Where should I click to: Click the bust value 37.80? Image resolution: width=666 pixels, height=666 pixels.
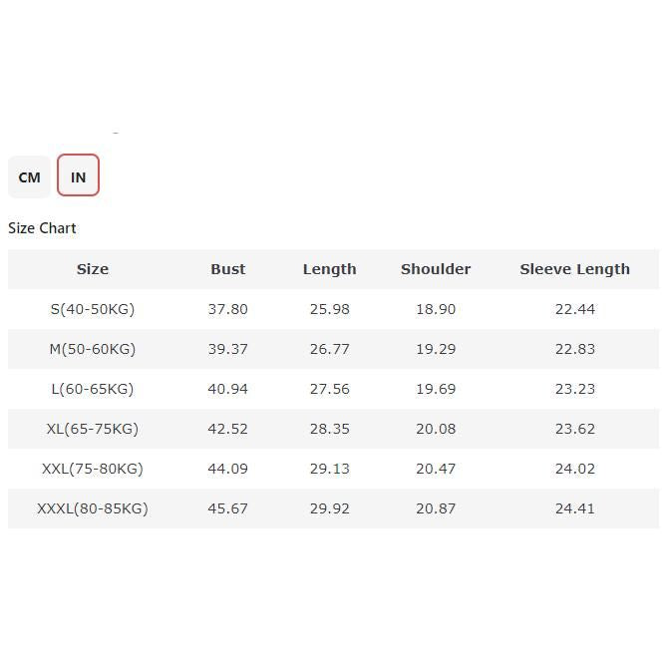pyautogui.click(x=227, y=309)
